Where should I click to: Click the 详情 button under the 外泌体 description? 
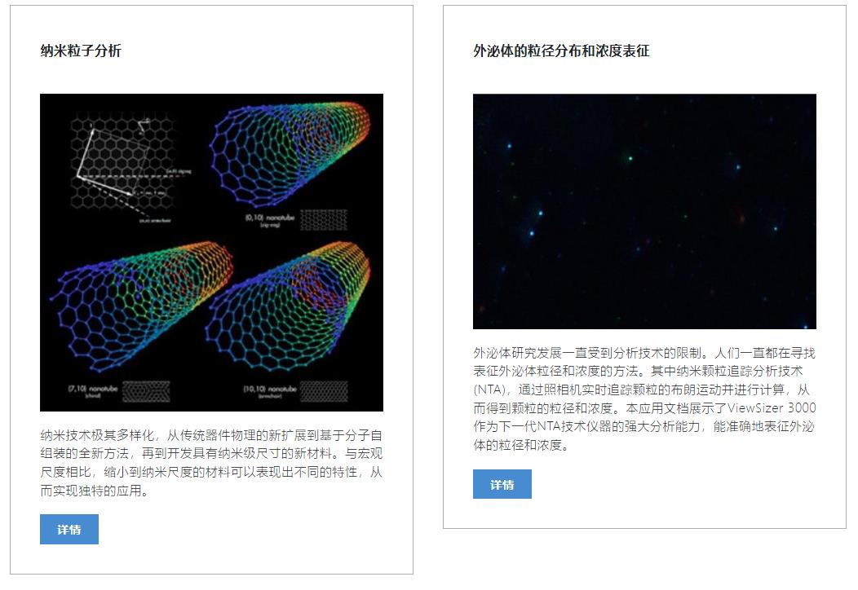tap(502, 484)
